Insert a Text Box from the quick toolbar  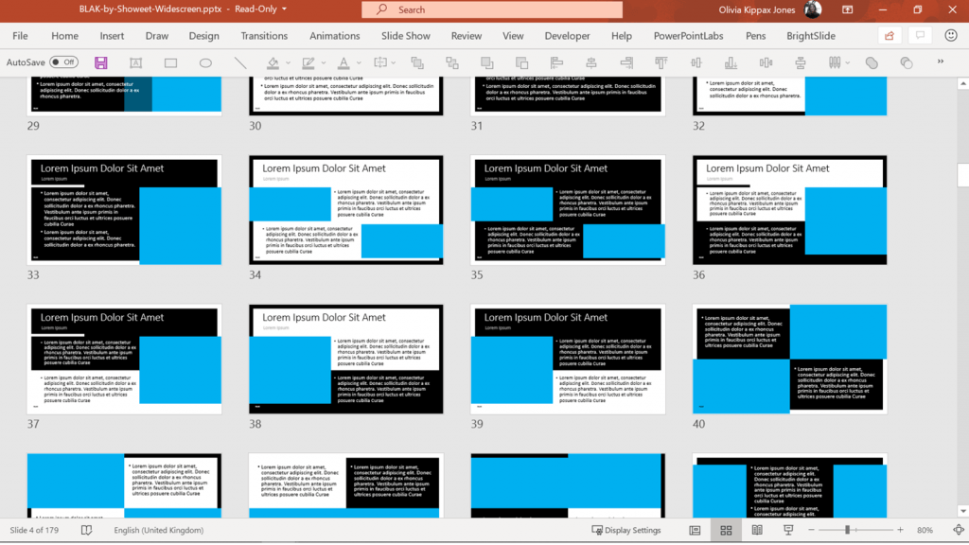tap(135, 62)
